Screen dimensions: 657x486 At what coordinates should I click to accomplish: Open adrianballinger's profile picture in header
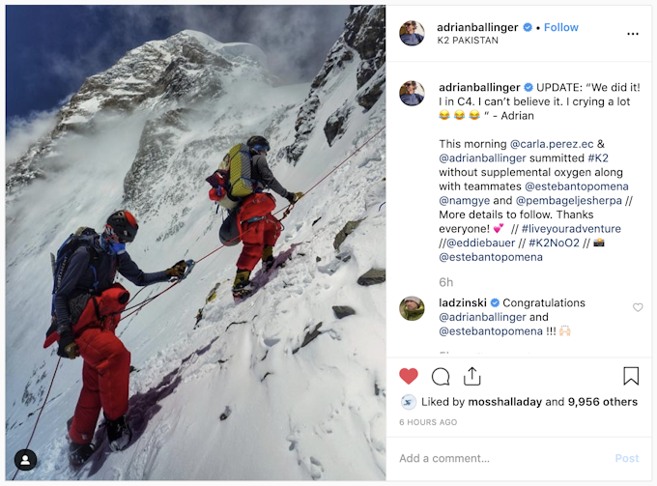[412, 33]
